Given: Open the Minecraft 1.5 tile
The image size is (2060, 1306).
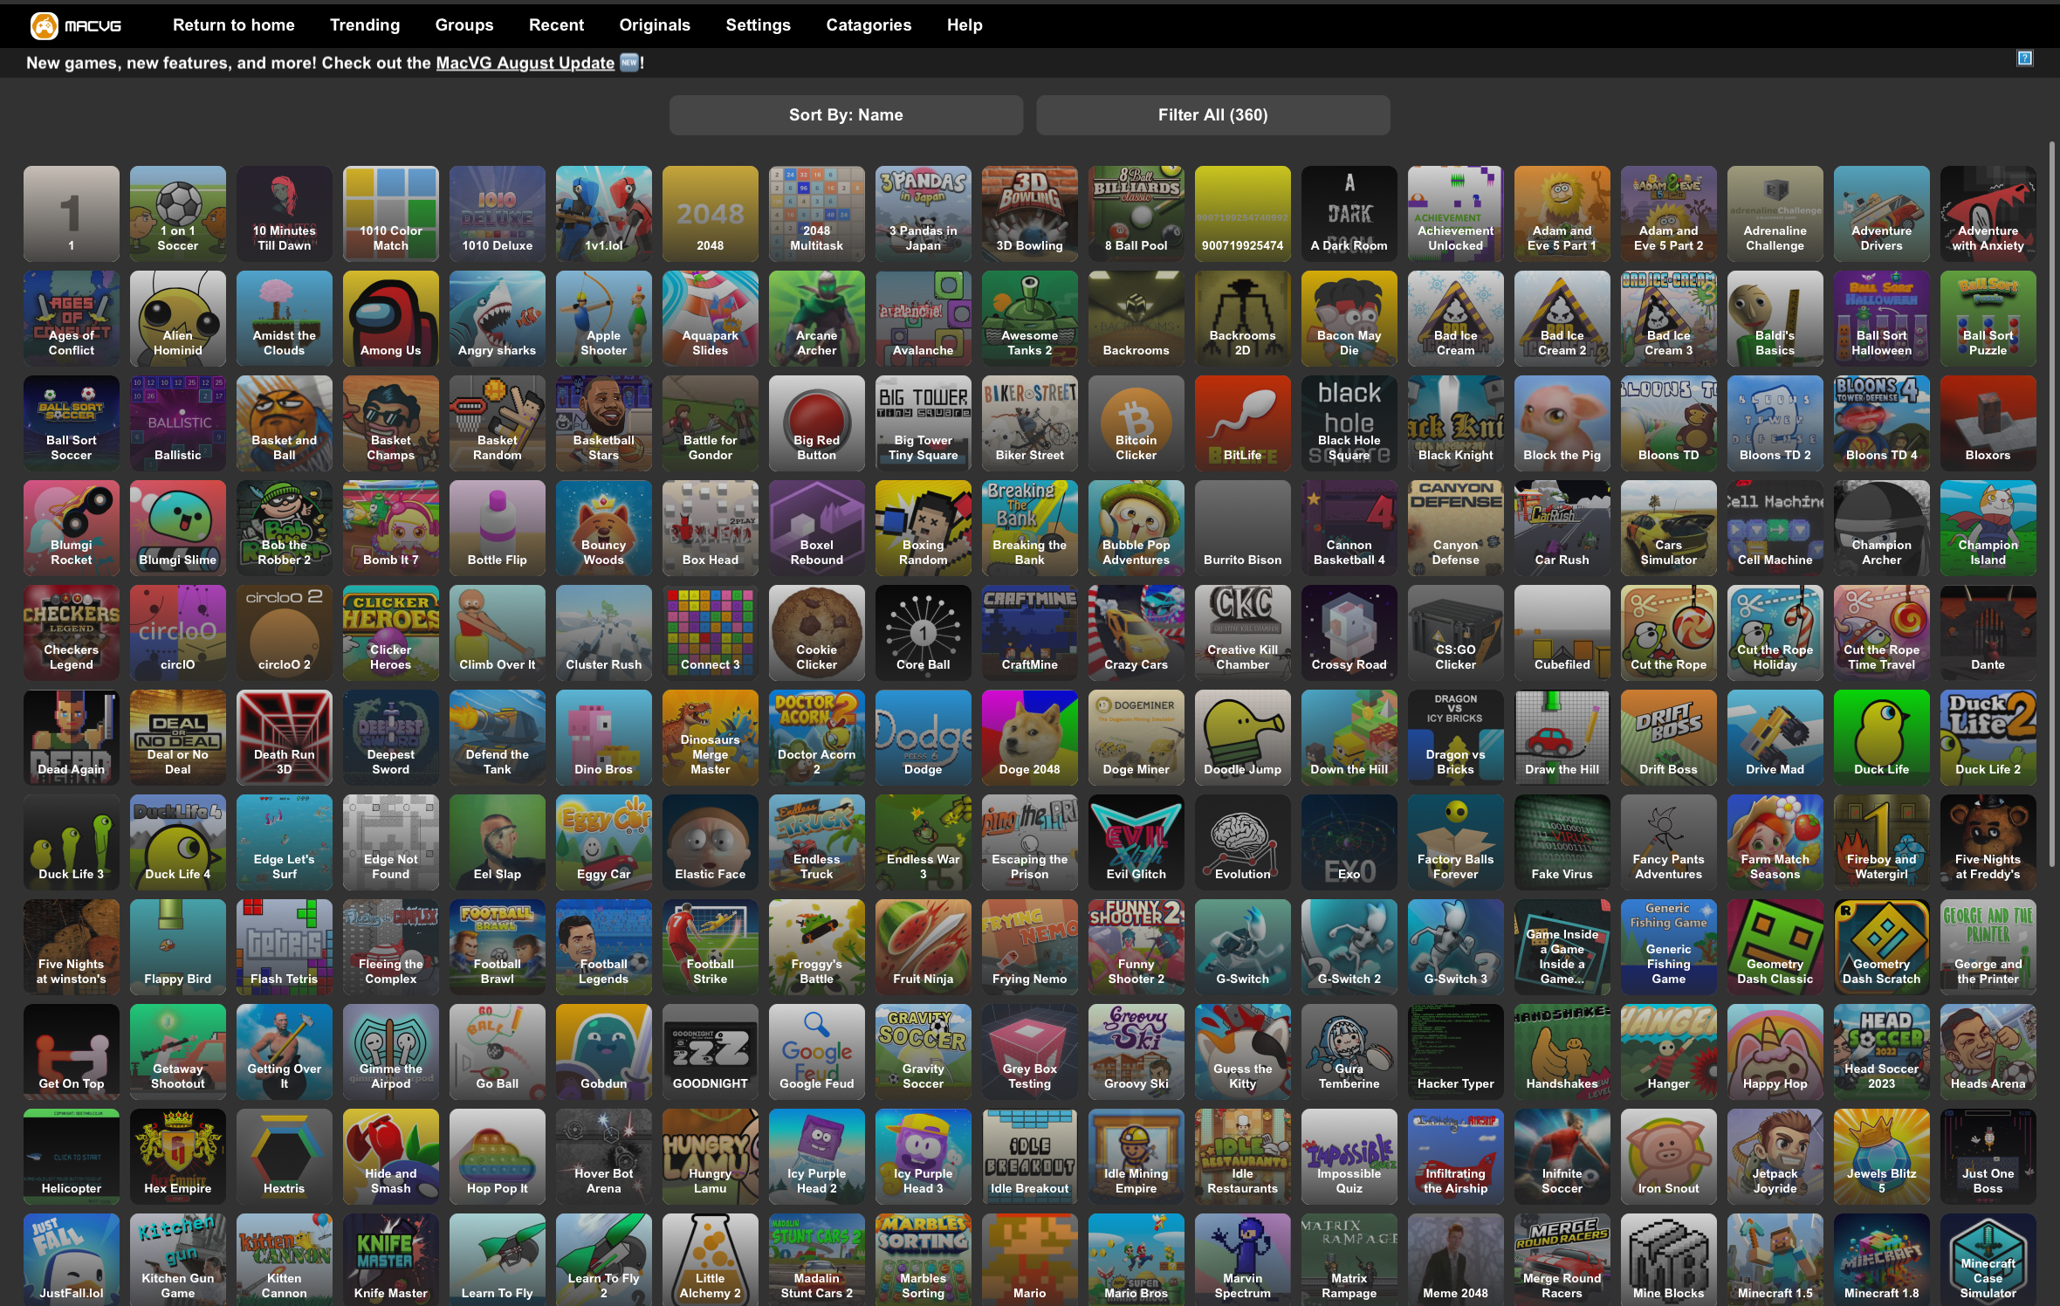Looking at the screenshot, I should click(1775, 1260).
